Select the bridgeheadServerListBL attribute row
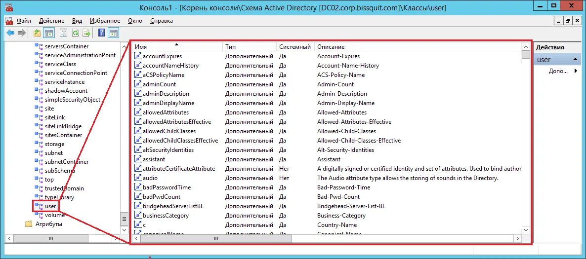This screenshot has width=586, height=259. pyautogui.click(x=328, y=206)
